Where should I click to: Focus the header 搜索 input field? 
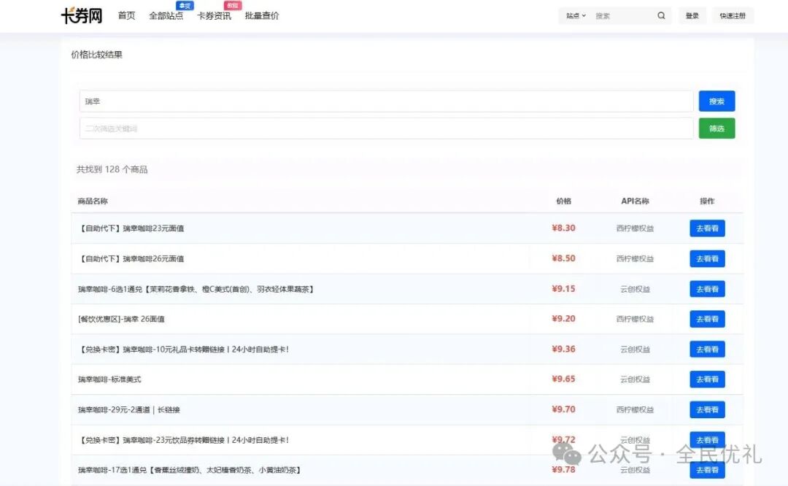pos(623,15)
